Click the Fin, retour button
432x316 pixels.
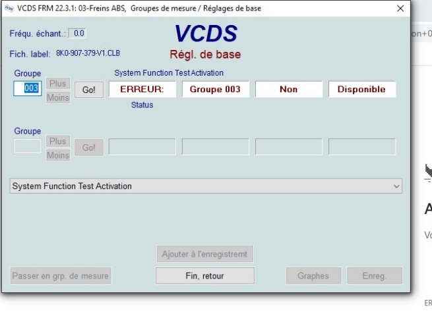pos(204,276)
